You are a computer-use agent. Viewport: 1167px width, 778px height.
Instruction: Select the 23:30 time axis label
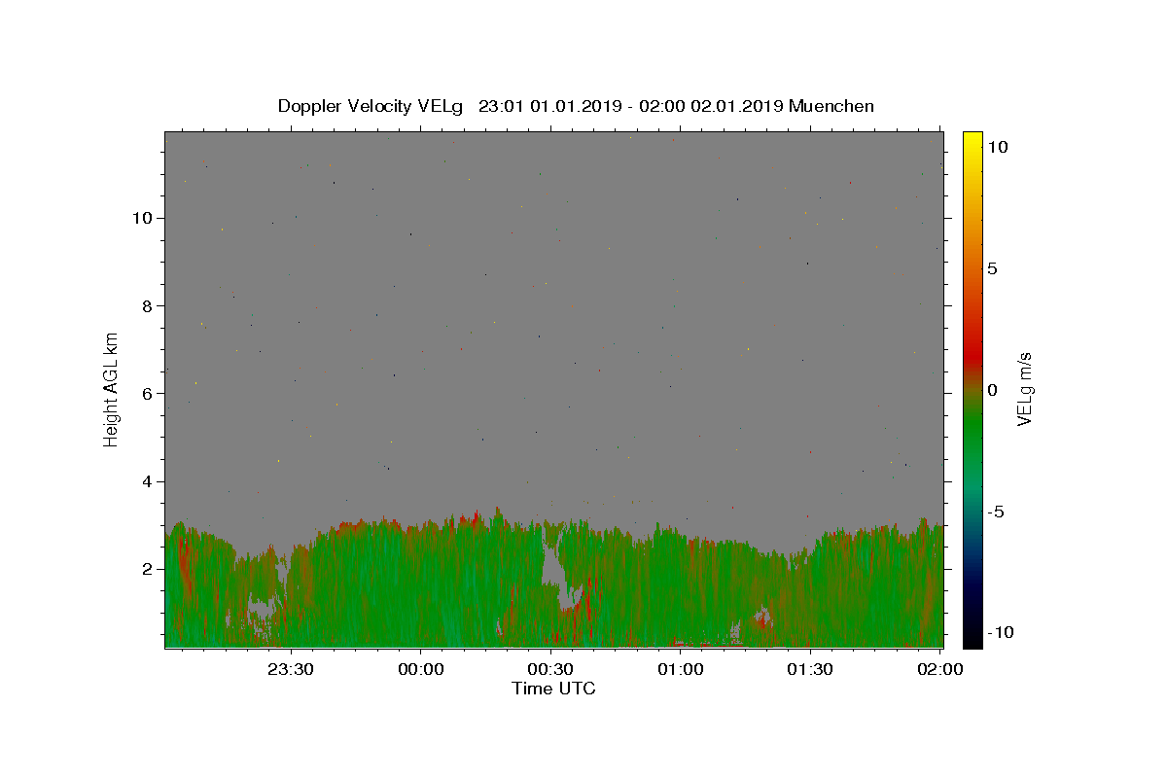click(x=291, y=669)
